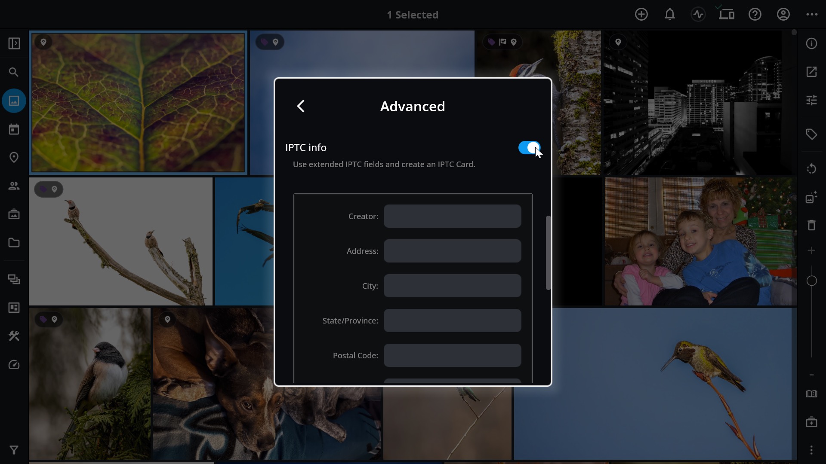
Task: Open search in the left sidebar
Action: point(14,72)
